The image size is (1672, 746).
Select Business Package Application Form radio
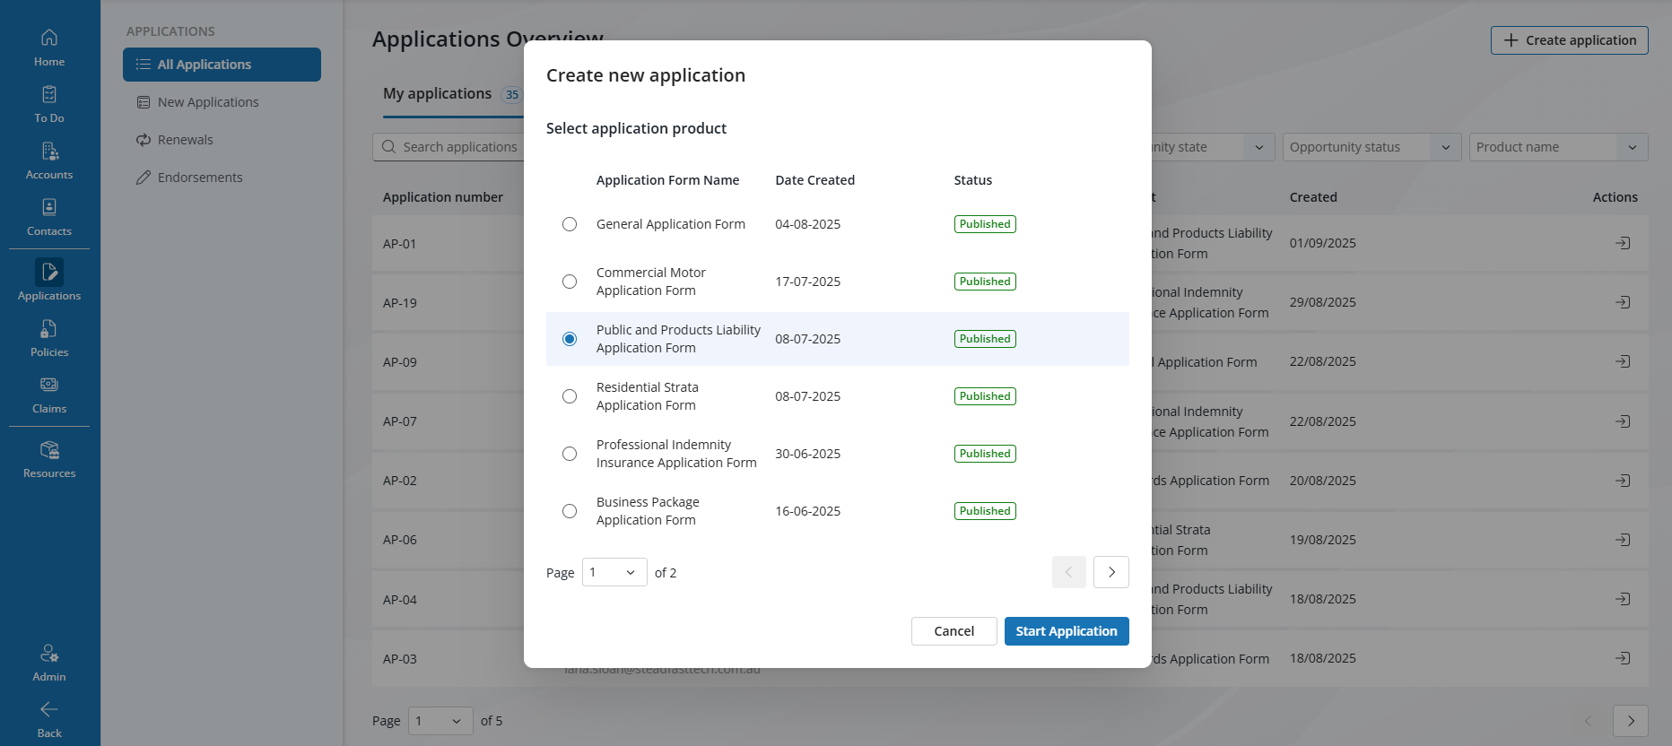pos(570,511)
